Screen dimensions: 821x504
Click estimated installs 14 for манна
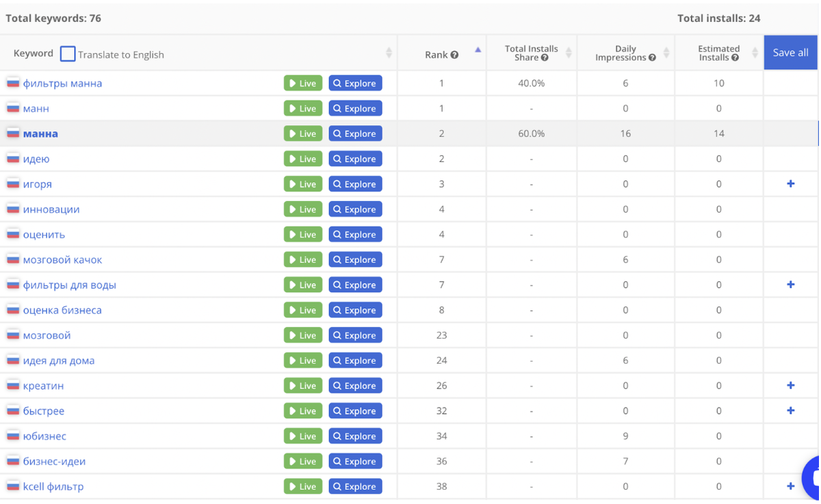718,133
